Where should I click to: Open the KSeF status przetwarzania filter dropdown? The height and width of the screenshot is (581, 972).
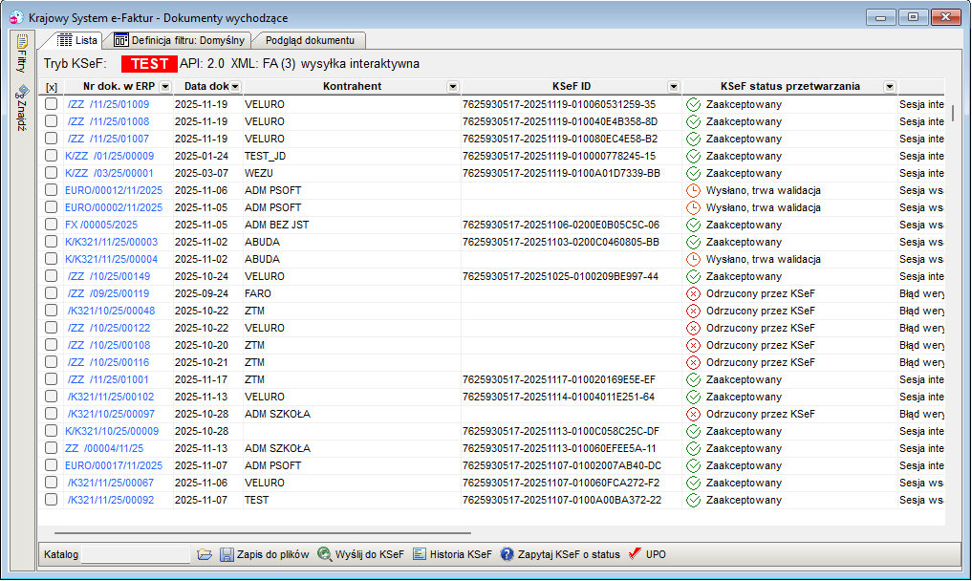(x=890, y=87)
